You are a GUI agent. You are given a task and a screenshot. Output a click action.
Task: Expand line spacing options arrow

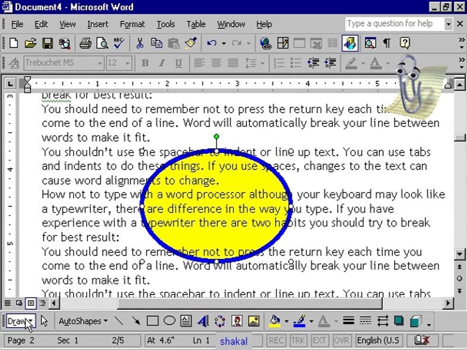[262, 63]
